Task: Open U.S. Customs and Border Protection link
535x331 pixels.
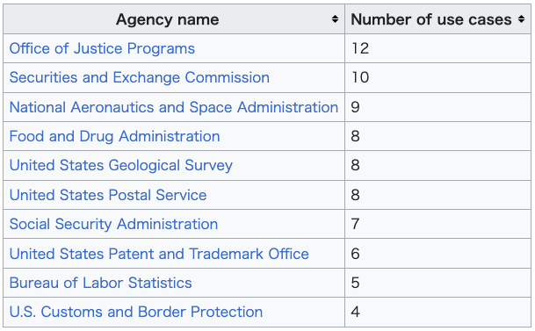Action: click(136, 312)
